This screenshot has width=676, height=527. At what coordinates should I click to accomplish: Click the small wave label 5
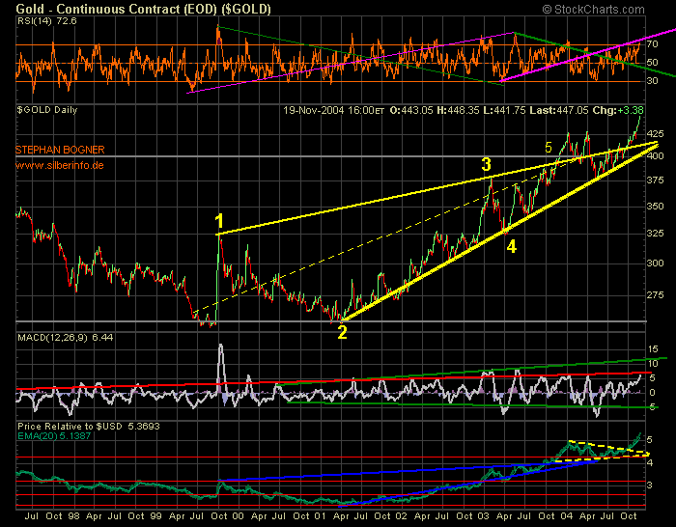click(x=549, y=148)
